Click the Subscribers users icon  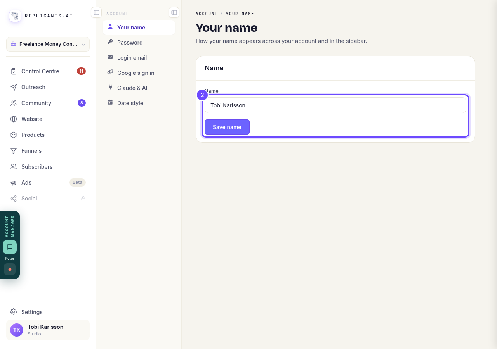[x=14, y=167]
